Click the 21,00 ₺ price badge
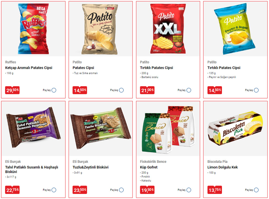Image resolution: width=269 pixels, height=199 pixels. pos(147,90)
